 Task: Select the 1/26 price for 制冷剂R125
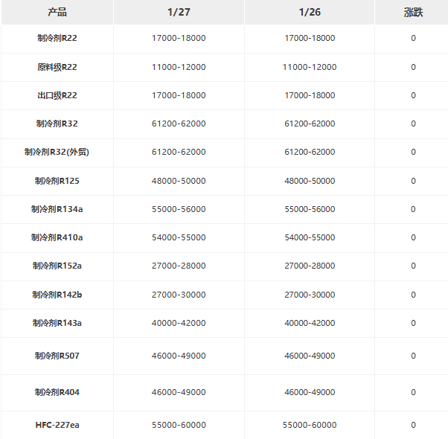click(x=310, y=181)
